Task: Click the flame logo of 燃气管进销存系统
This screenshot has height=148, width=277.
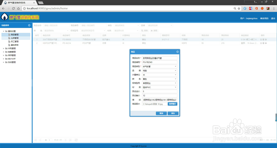Action: (4, 17)
